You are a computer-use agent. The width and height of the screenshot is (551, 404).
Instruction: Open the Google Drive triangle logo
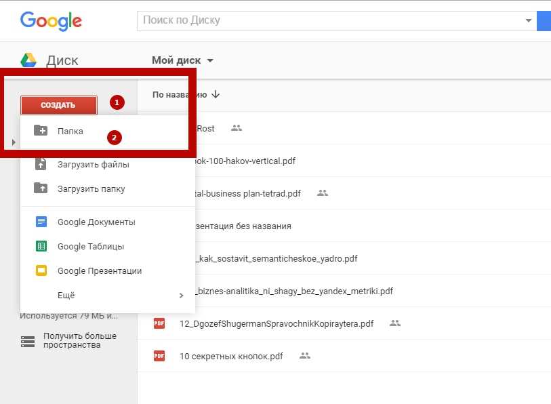(29, 60)
